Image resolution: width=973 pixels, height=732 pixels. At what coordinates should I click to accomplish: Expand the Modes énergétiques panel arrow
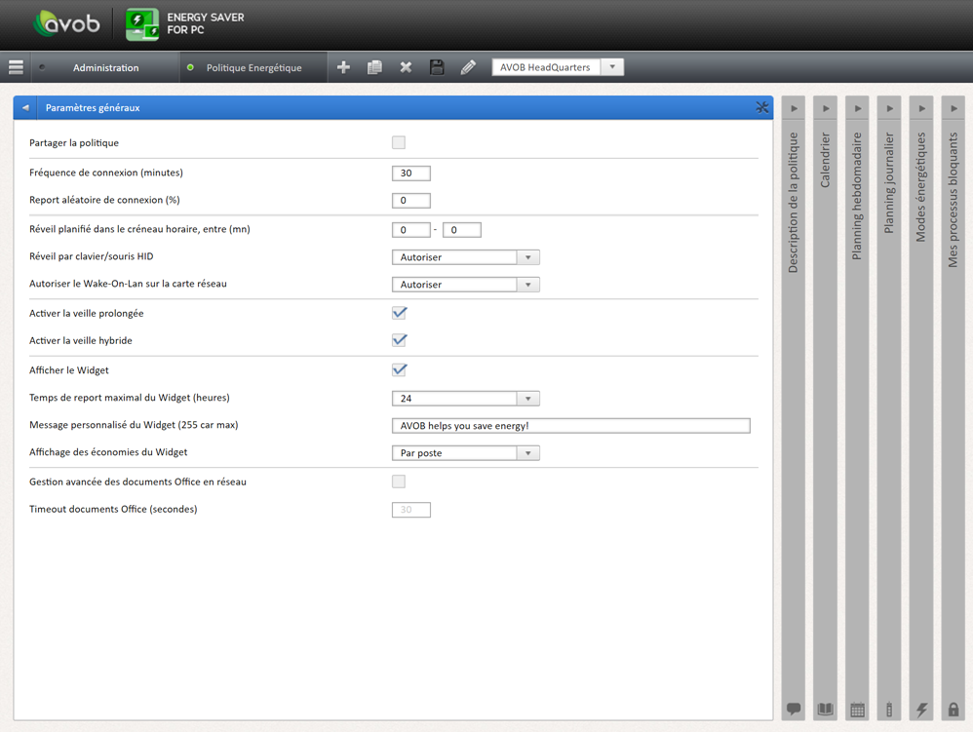921,108
